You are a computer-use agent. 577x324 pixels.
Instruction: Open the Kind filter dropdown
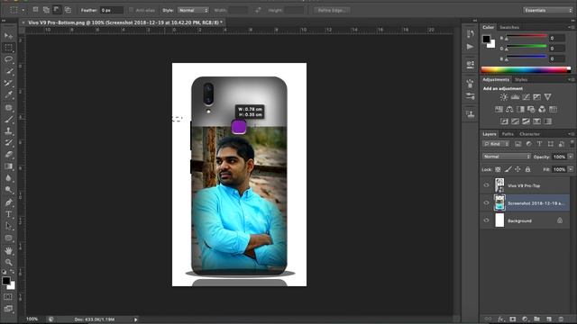(x=496, y=144)
